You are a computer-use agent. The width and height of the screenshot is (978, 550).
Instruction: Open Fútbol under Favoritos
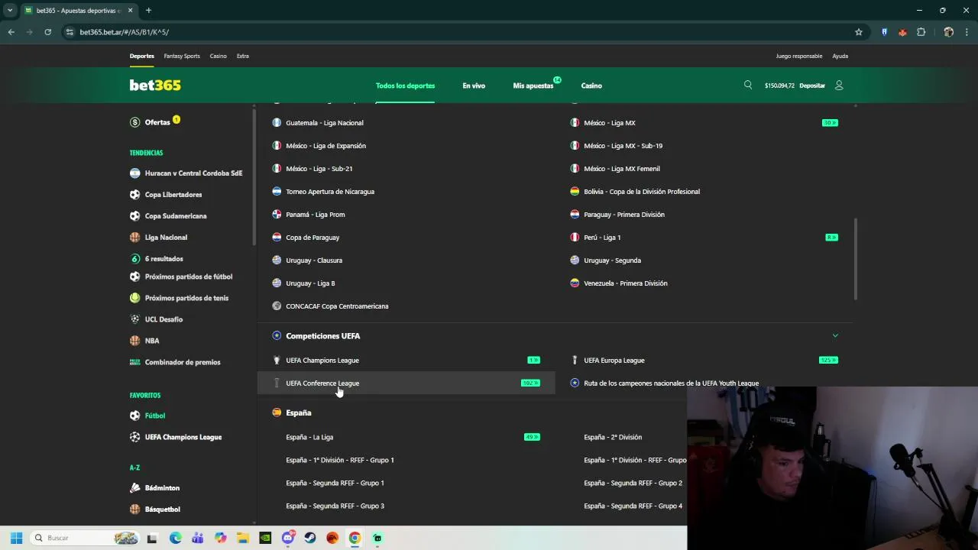click(x=155, y=416)
